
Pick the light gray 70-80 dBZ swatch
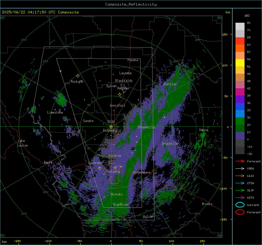[240, 26]
